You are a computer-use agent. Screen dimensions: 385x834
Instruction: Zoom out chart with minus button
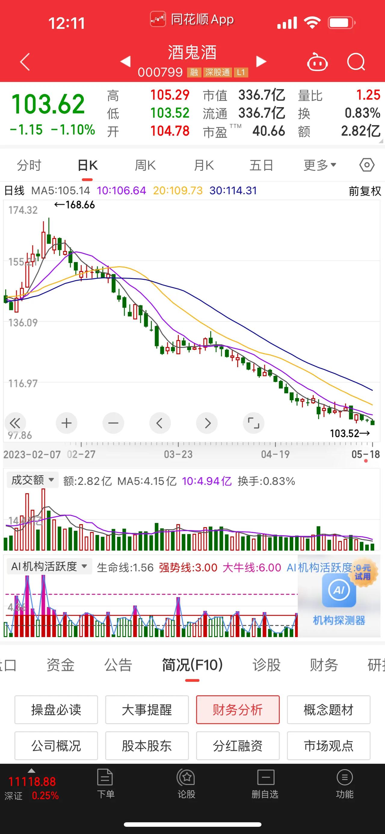[x=113, y=423]
